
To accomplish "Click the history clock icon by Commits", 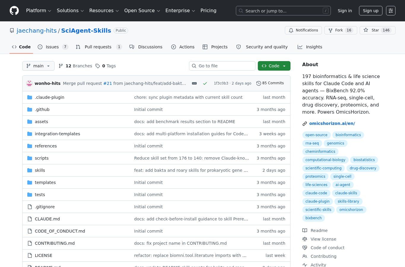I will coord(259,83).
